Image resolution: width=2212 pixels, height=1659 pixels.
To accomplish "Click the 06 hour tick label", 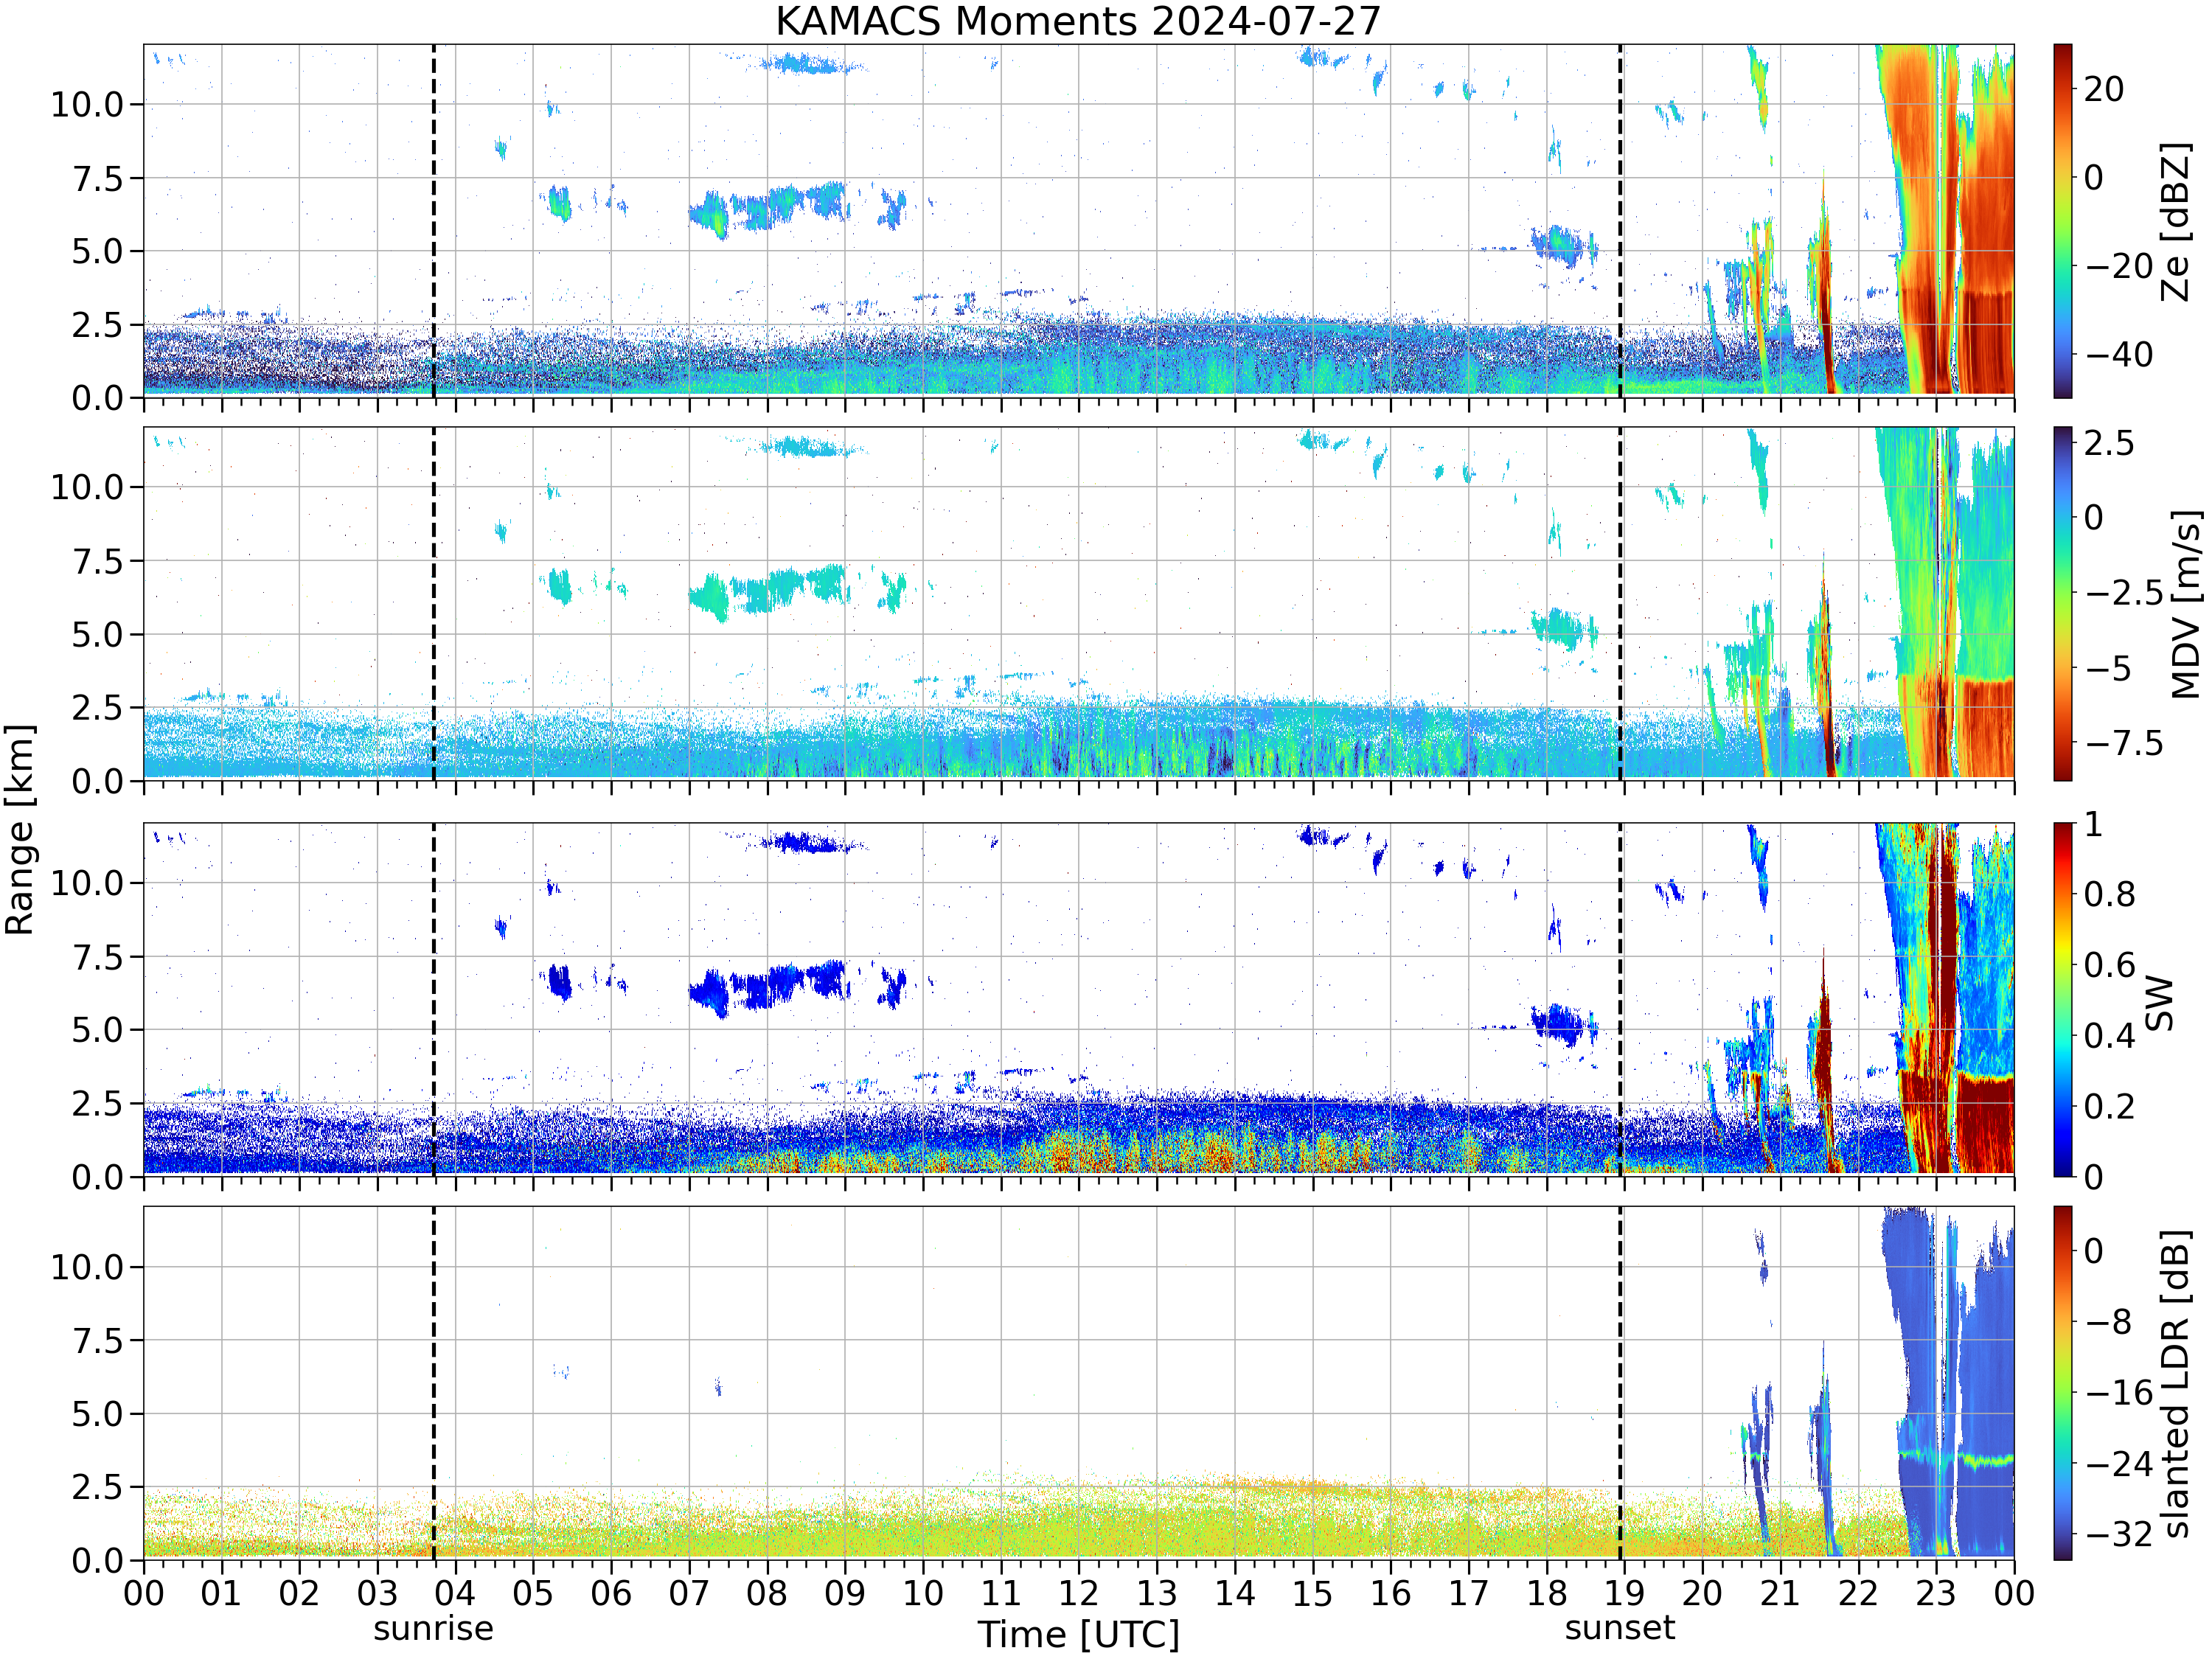I will (611, 1592).
